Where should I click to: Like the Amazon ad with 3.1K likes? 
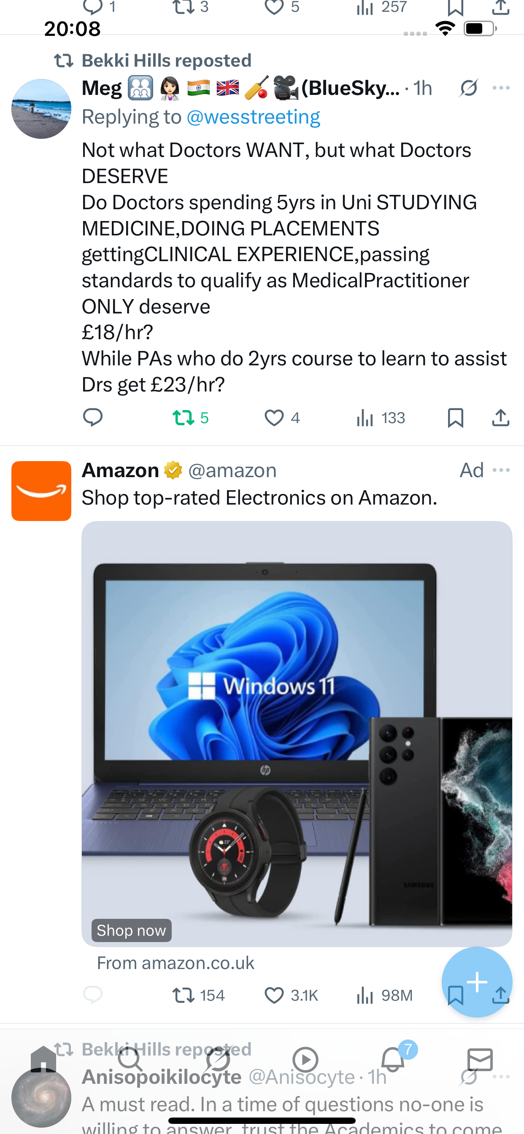click(291, 995)
